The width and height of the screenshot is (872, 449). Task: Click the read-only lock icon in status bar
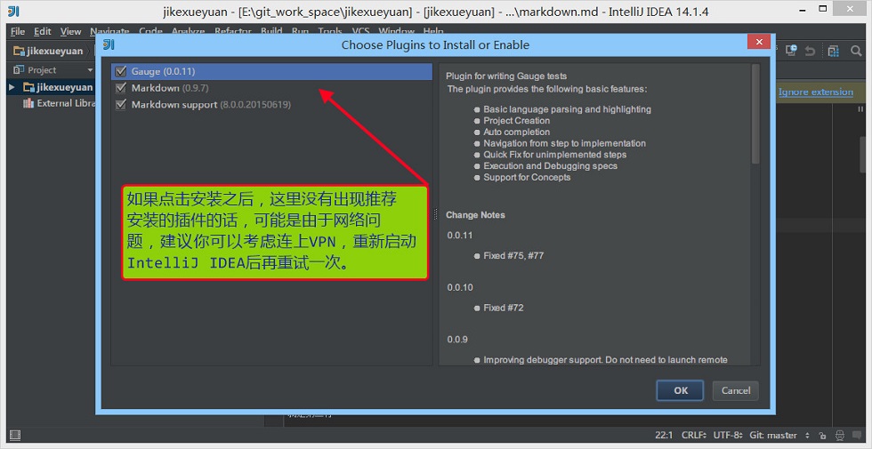pyautogui.click(x=822, y=436)
